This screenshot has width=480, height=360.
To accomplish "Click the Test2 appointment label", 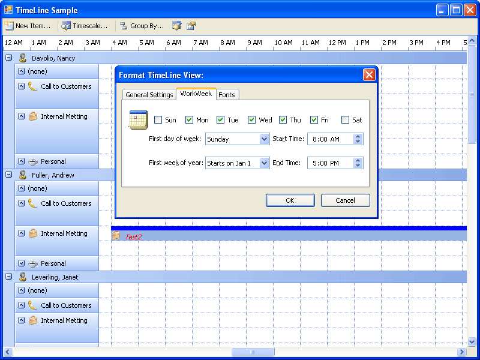I will click(134, 237).
